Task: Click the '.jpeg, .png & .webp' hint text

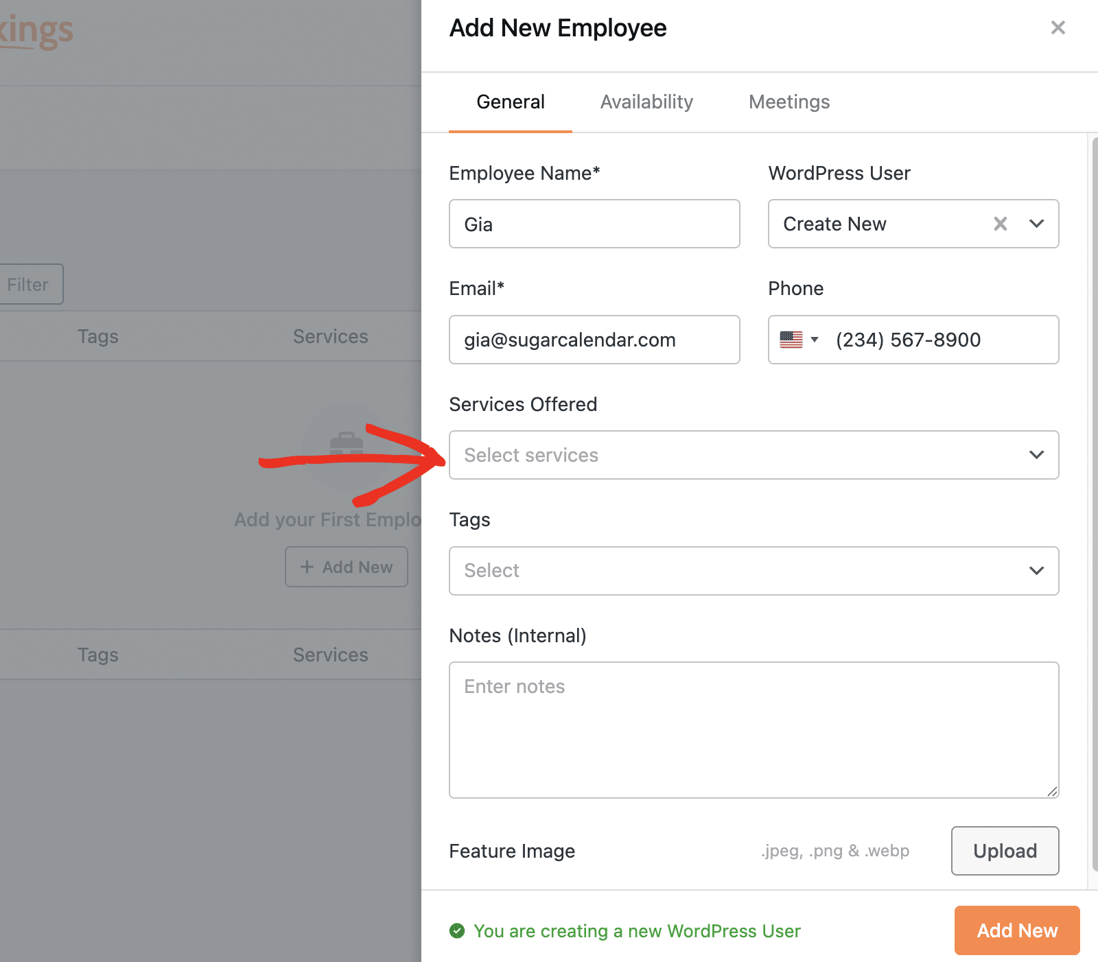Action: [x=835, y=851]
